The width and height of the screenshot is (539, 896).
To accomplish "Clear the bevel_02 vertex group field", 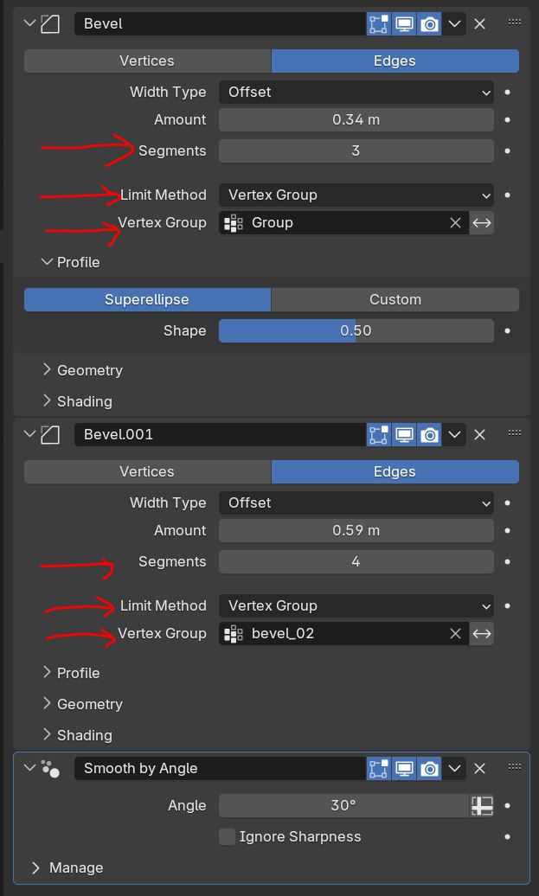I will 456,633.
